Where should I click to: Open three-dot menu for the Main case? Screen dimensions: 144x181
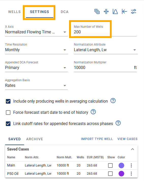coord(131,165)
